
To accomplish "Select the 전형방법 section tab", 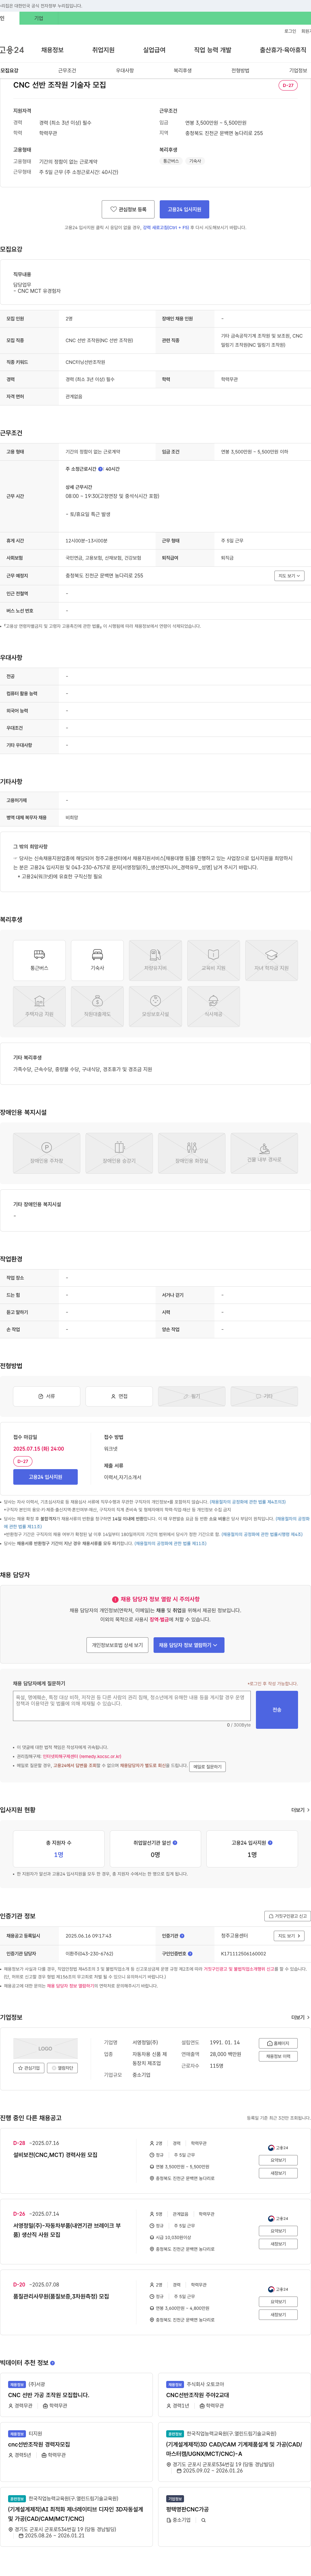I will (x=240, y=71).
